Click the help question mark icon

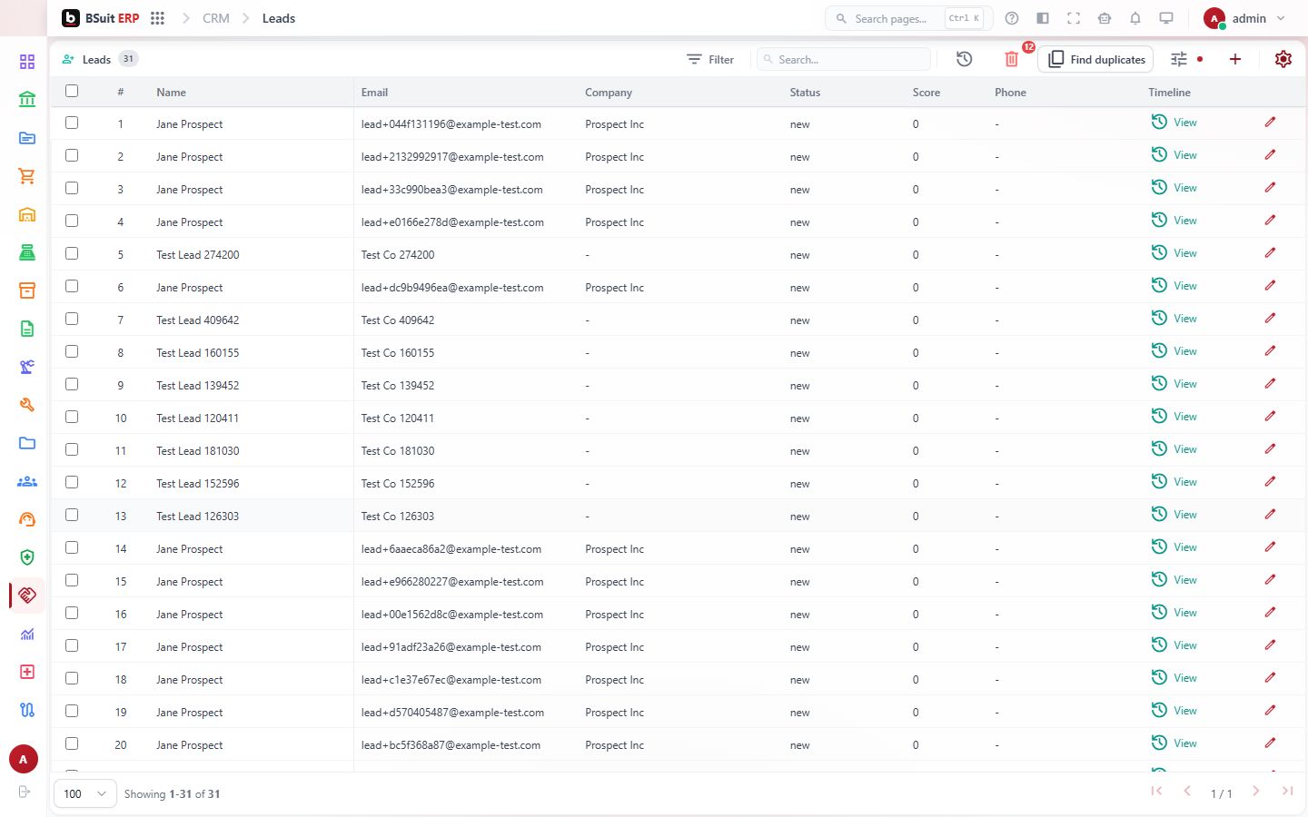tap(1012, 18)
